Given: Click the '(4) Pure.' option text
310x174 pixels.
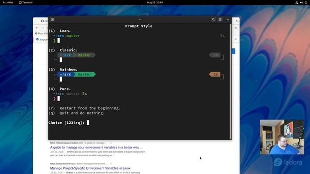Looking at the screenshot, I should [x=60, y=89].
